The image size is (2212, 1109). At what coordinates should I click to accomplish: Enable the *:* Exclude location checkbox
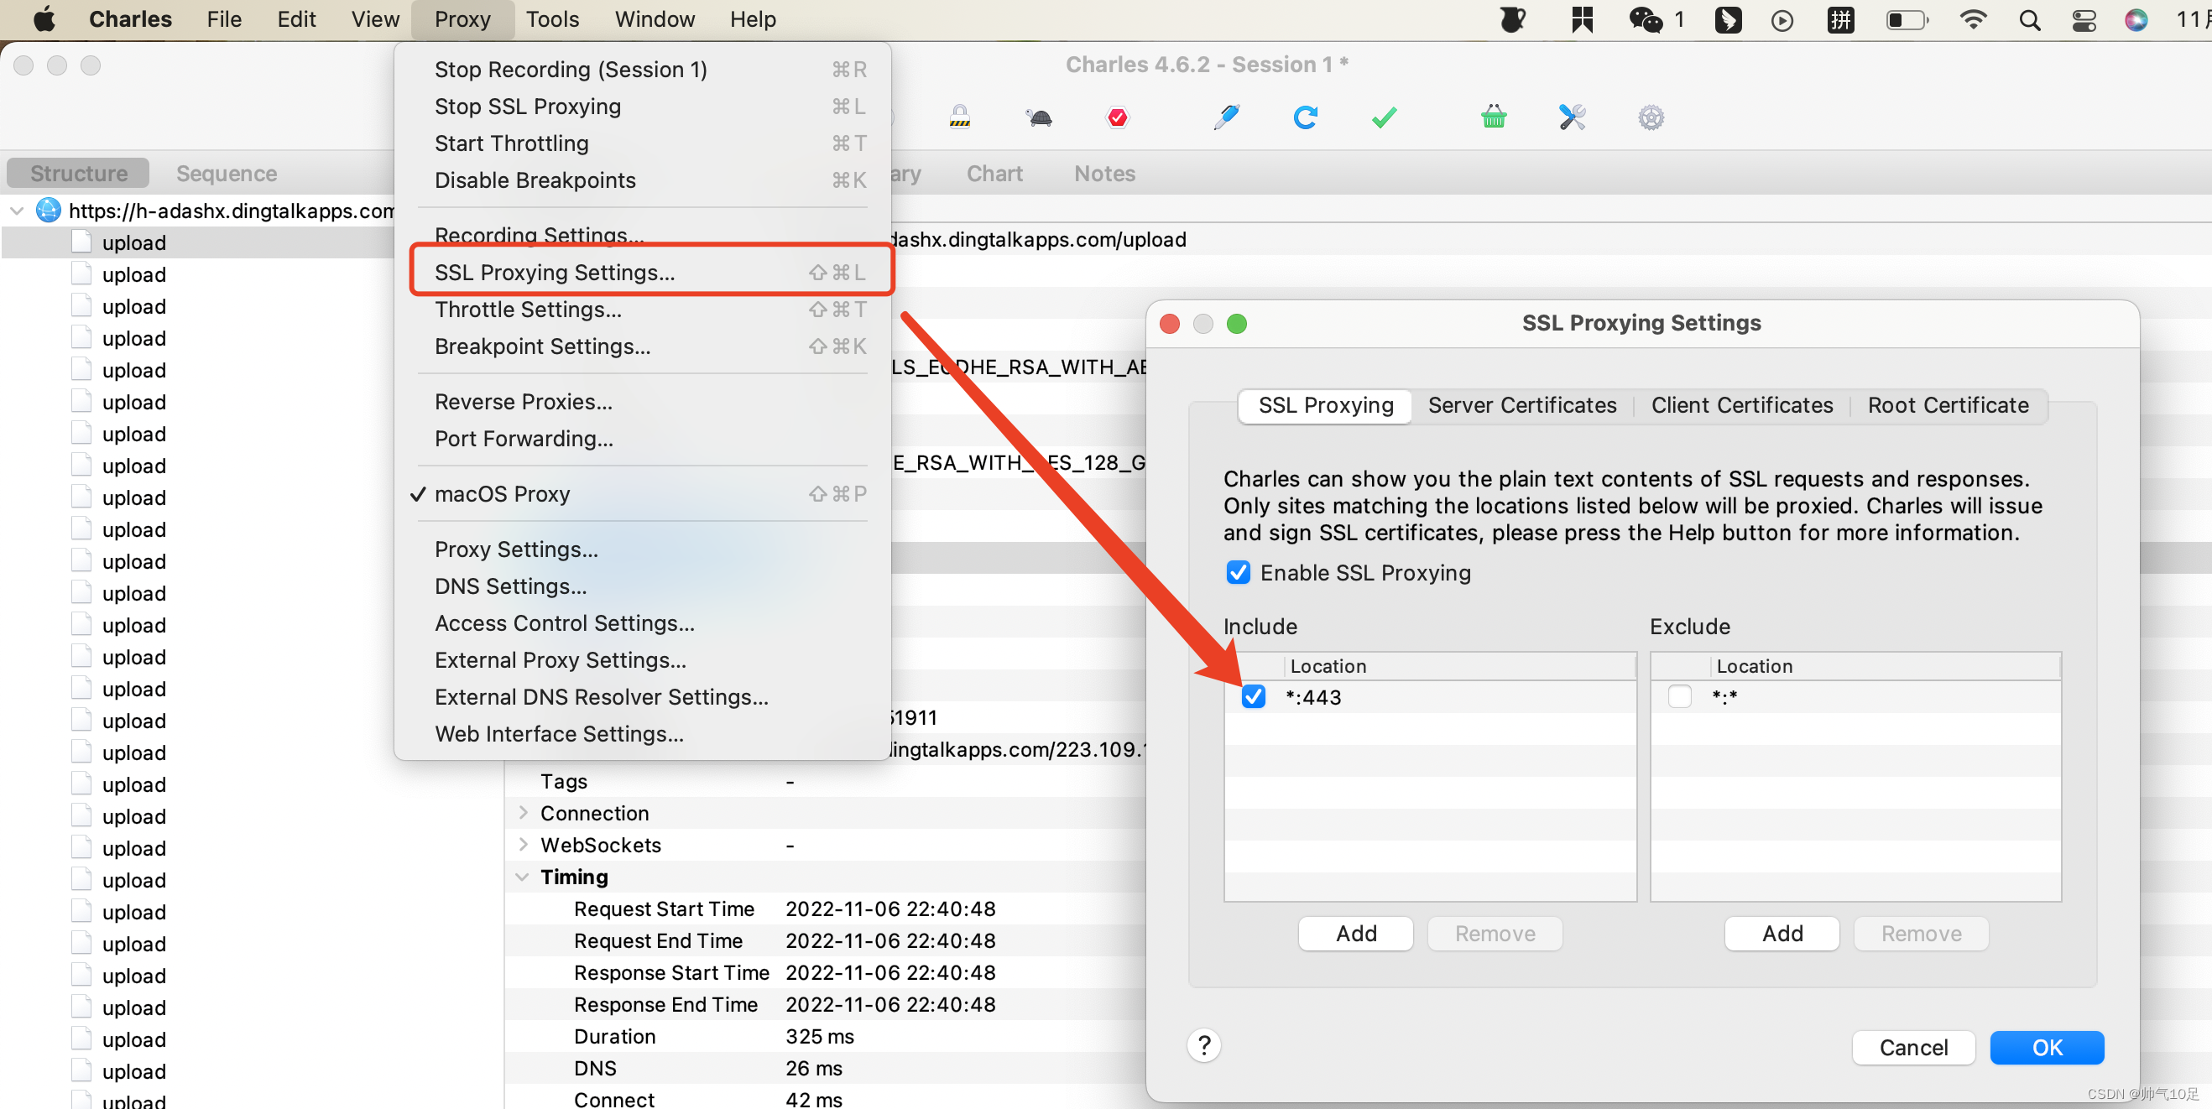pyautogui.click(x=1679, y=696)
